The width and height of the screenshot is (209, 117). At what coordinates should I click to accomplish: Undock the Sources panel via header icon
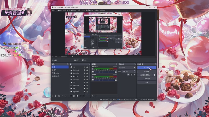coord(89,64)
